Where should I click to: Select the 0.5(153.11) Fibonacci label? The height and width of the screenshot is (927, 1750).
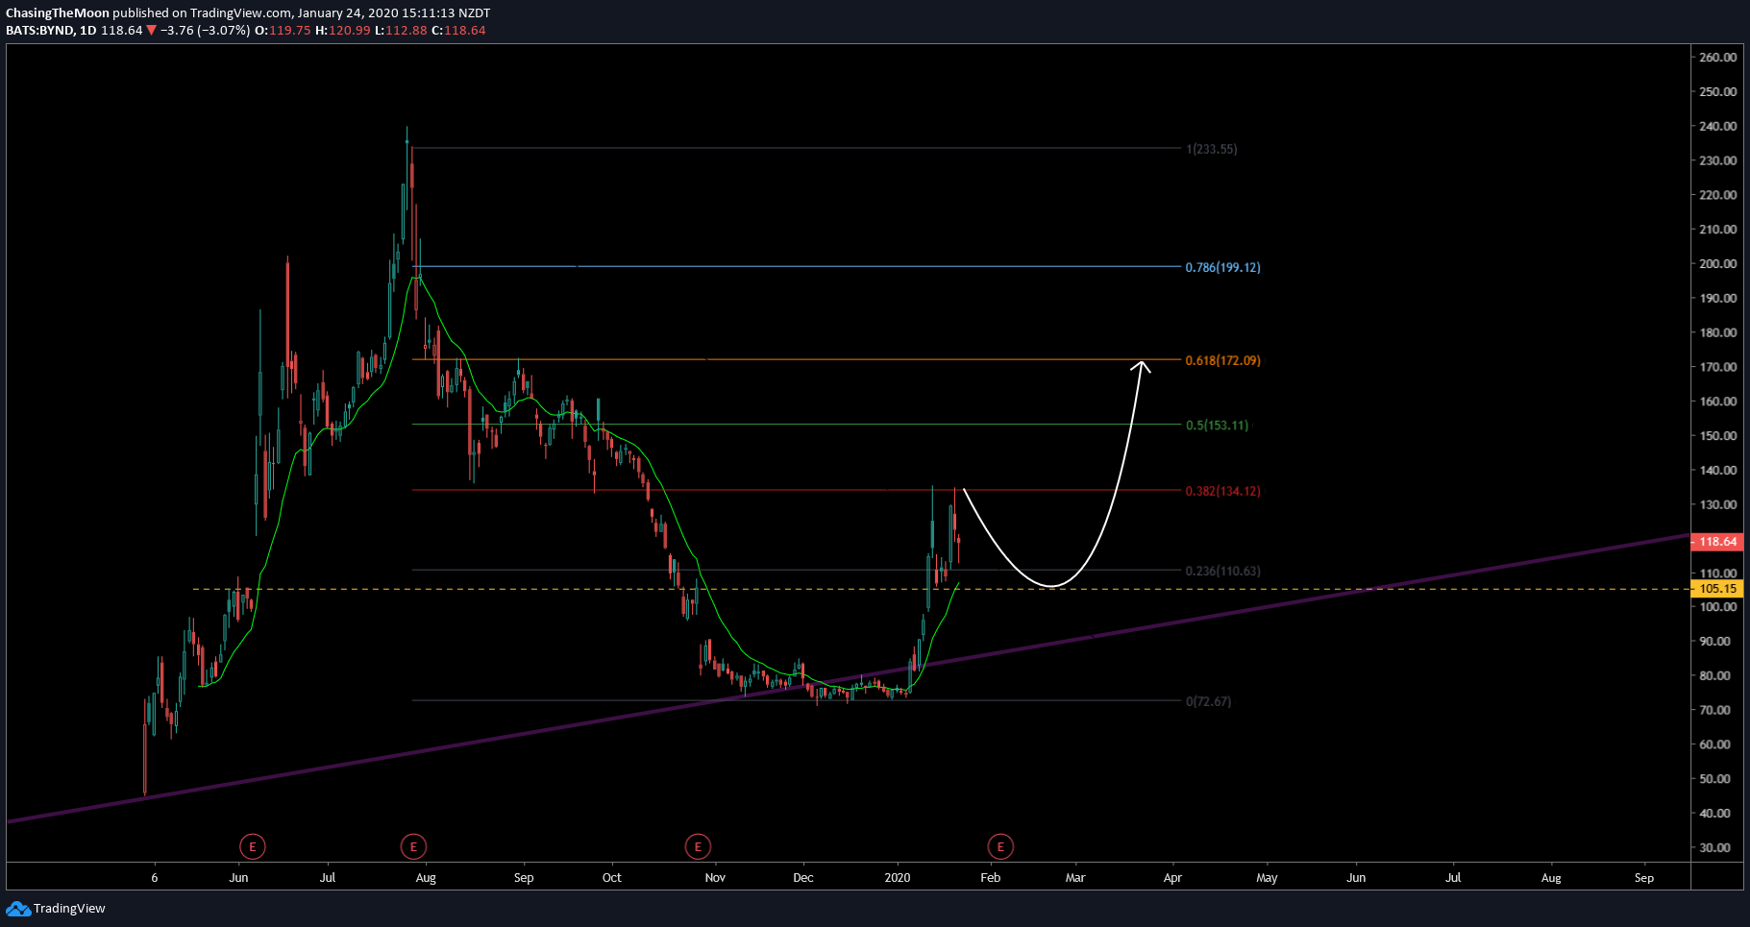tap(1217, 425)
